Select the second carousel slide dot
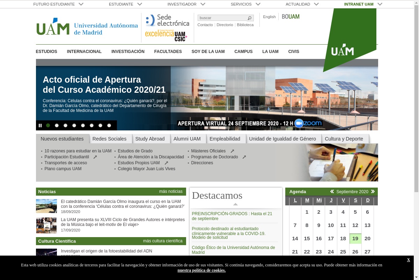 click(57, 126)
